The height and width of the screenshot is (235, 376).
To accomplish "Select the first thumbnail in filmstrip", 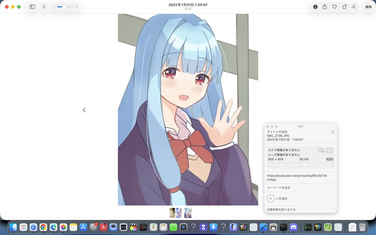I will 172,213.
